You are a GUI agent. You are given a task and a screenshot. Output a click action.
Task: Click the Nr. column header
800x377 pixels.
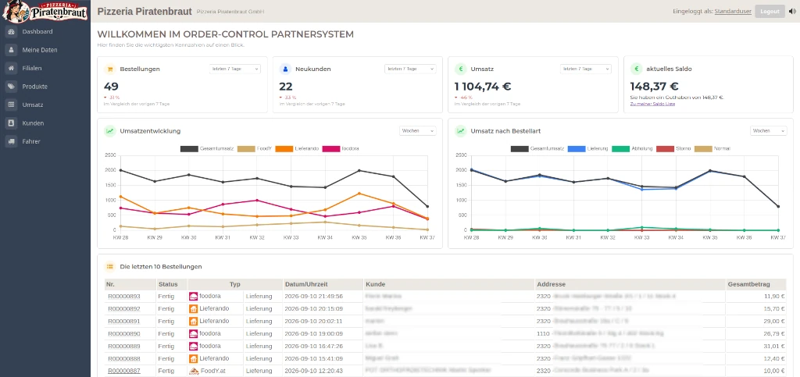pyautogui.click(x=130, y=284)
